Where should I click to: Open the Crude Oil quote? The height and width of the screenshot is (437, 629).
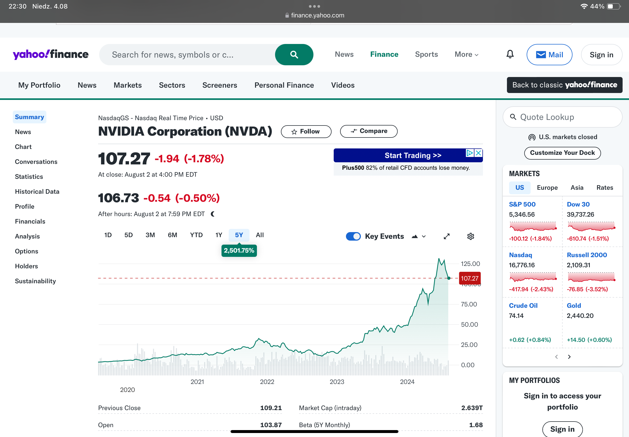[523, 306]
